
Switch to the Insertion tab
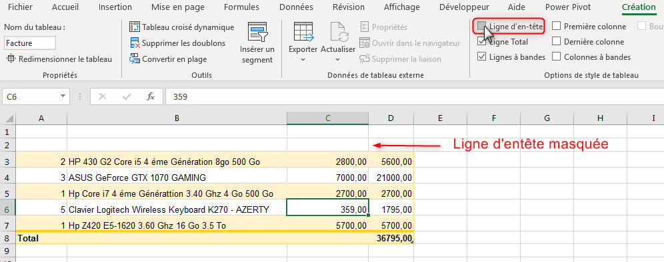pyautogui.click(x=115, y=7)
